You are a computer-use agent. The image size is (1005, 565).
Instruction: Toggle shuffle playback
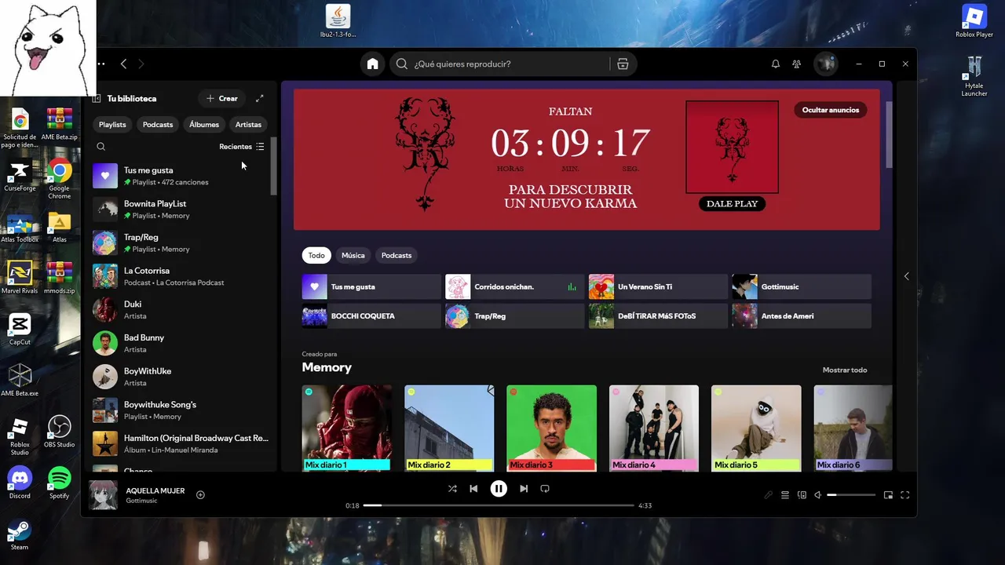pos(452,489)
